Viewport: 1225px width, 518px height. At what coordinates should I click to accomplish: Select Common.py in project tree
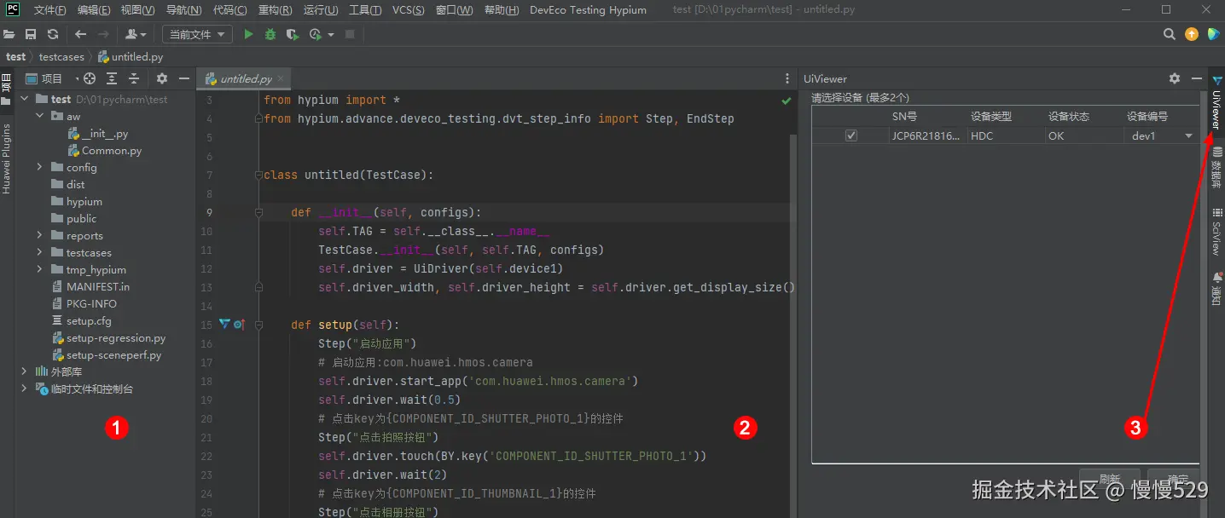[105, 151]
